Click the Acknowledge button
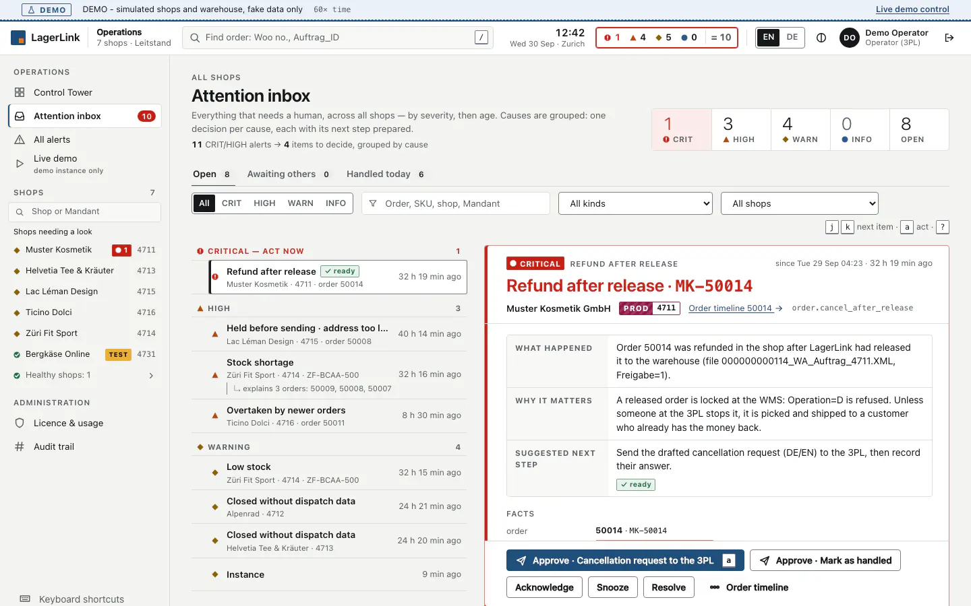971x606 pixels. pos(544,587)
